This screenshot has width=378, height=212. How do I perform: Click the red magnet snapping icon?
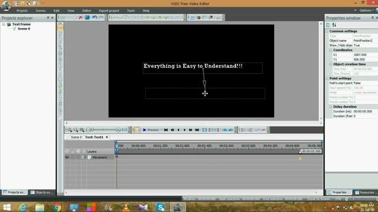pyautogui.click(x=198, y=18)
